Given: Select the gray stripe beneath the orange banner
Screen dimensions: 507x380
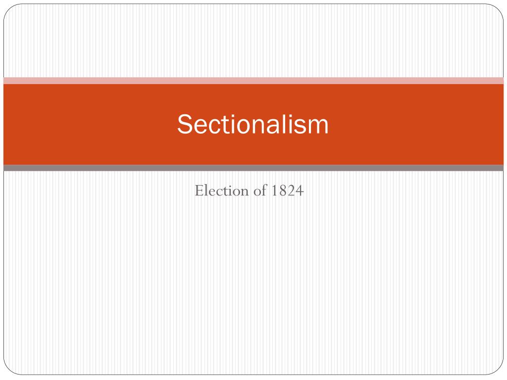Looking at the screenshot, I should [253, 168].
